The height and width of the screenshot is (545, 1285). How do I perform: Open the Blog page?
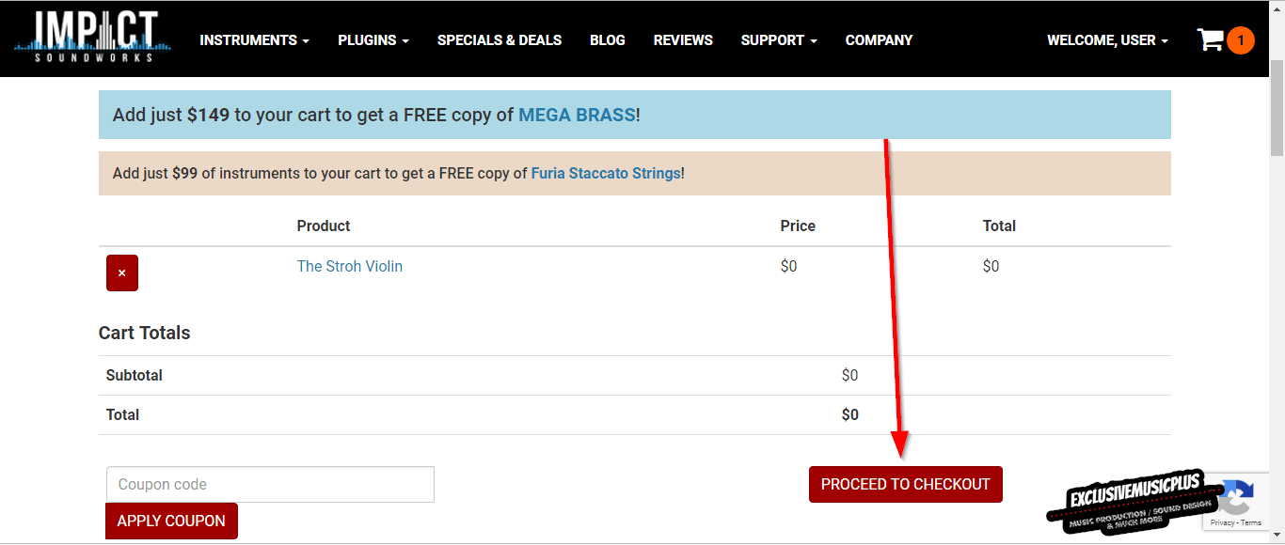[x=608, y=40]
